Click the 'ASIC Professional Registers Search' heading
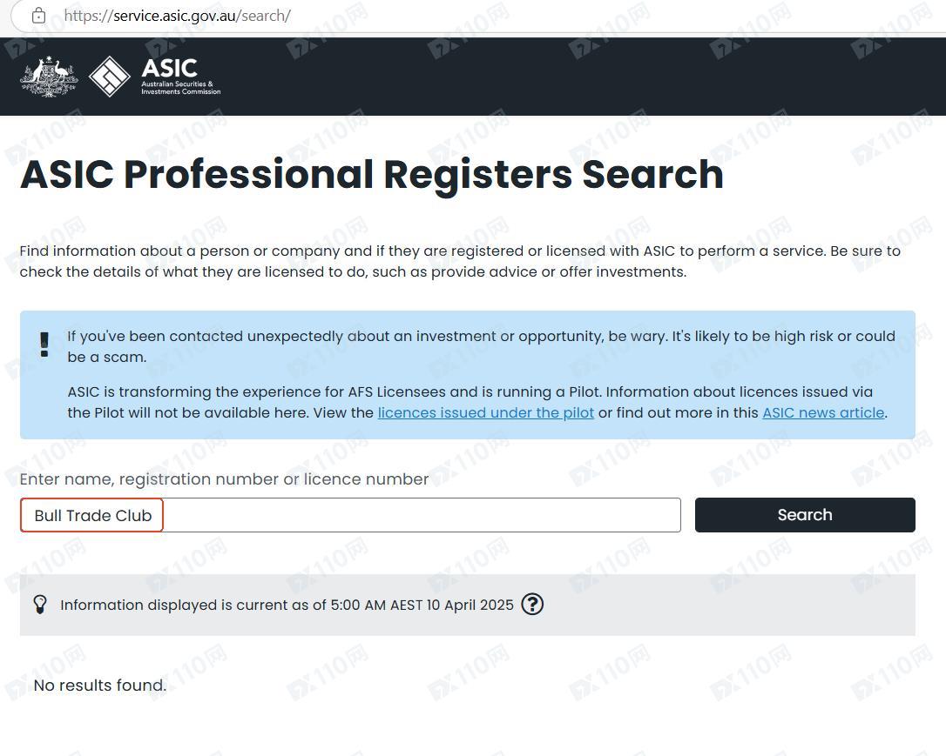Screen dimensions: 946x756 372,174
